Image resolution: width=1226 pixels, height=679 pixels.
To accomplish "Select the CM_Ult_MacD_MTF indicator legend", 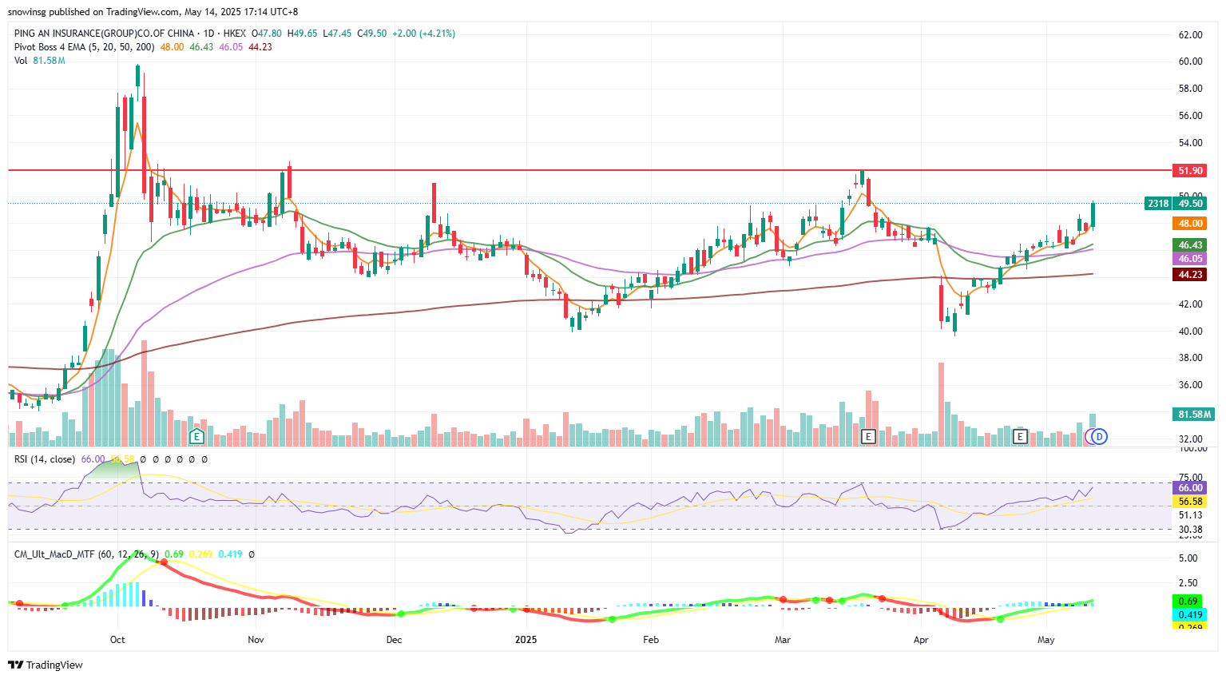I will pyautogui.click(x=86, y=554).
